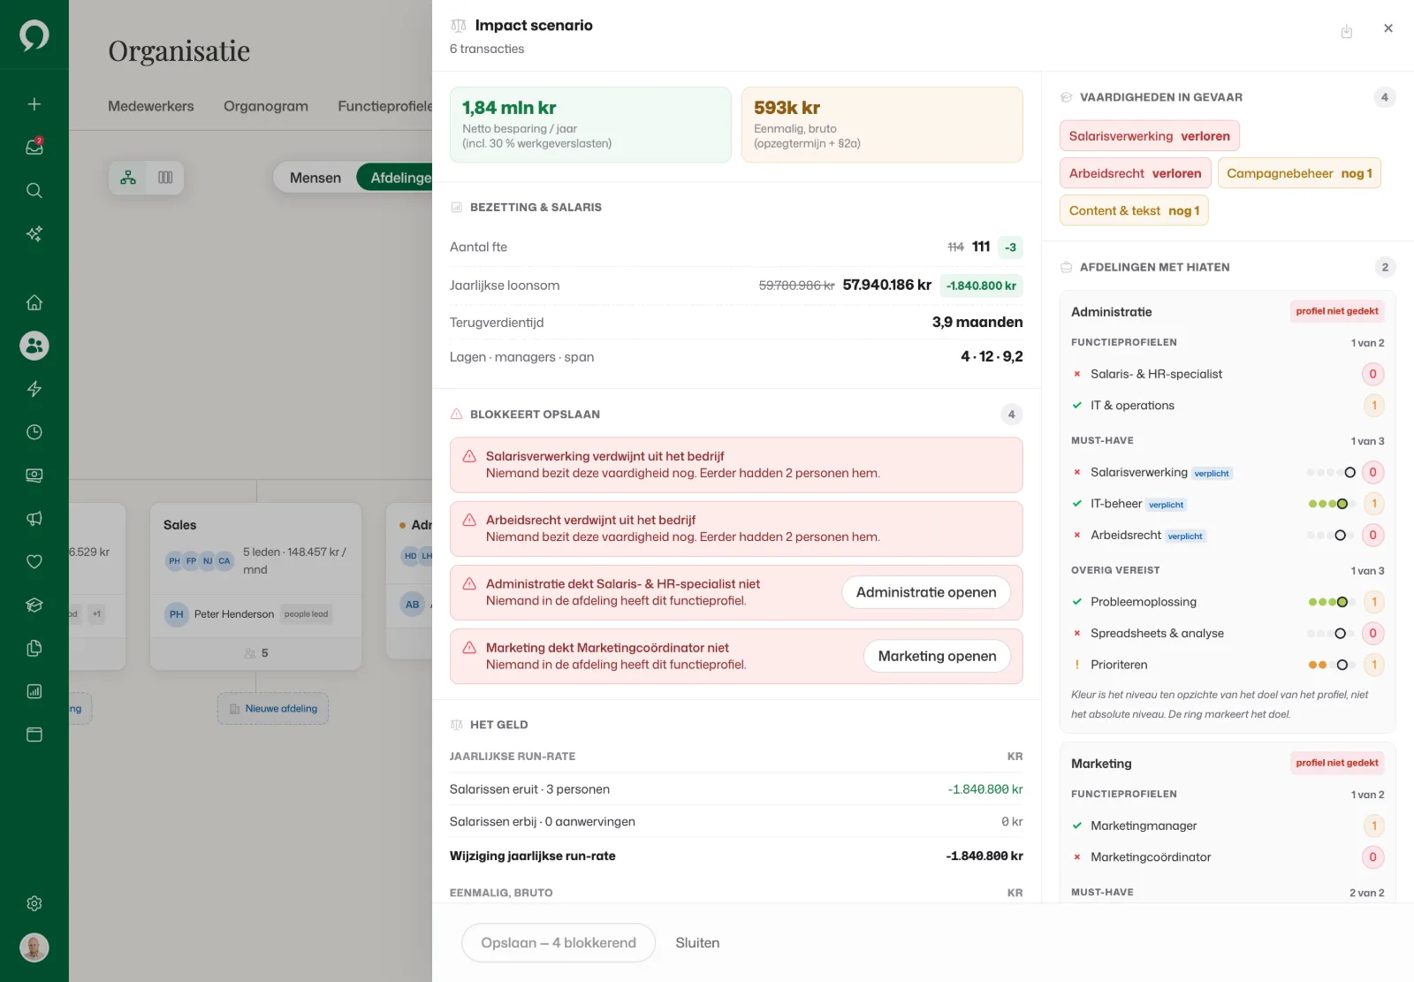Open the heart icon in sidebar
Screen dimensions: 1414x982
pos(34,561)
